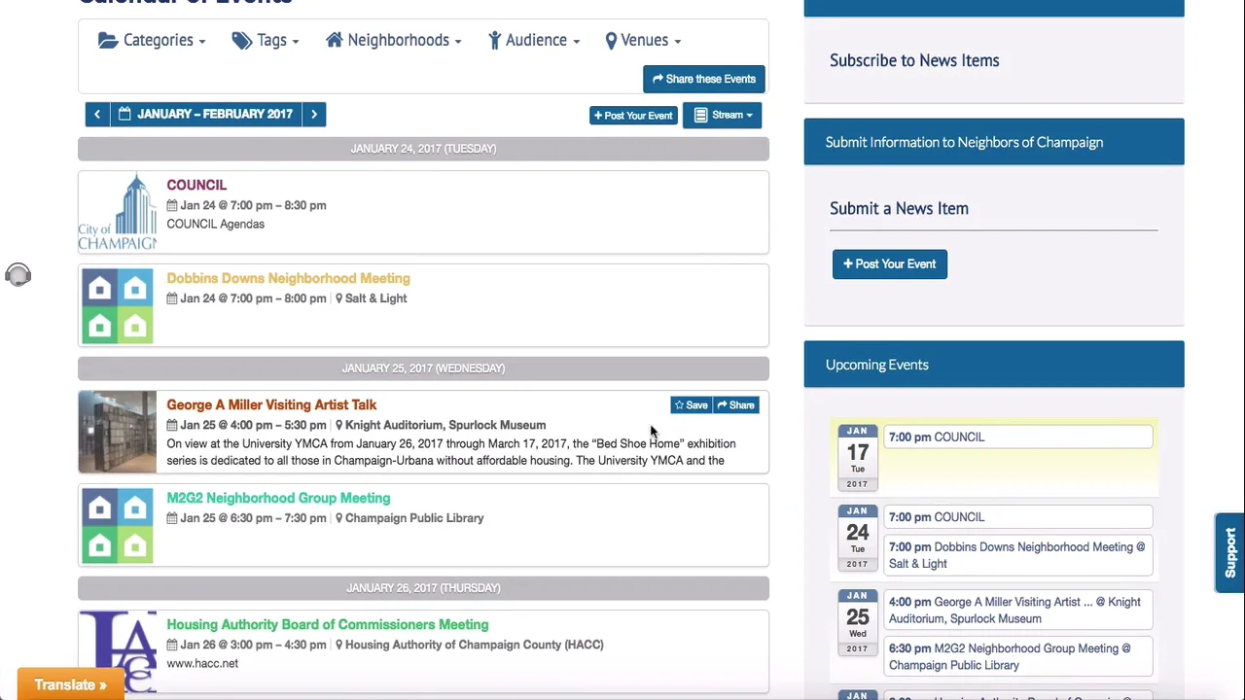Click the Share these Events button
Viewport: 1245px width, 700px height.
(x=704, y=79)
